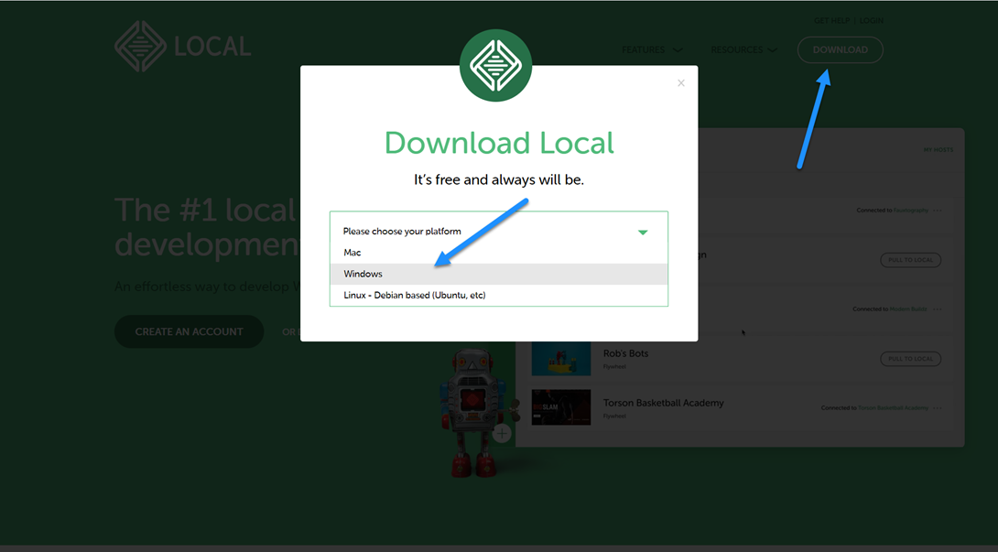Click the upper PULL TO LOCAL button

tap(910, 260)
